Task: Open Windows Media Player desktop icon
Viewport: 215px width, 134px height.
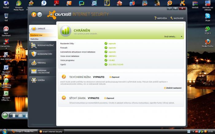Action: [x=19, y=6]
